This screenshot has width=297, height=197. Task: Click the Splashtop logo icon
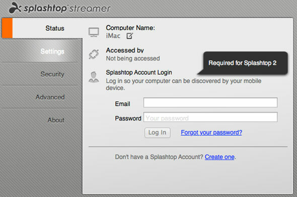[15, 8]
